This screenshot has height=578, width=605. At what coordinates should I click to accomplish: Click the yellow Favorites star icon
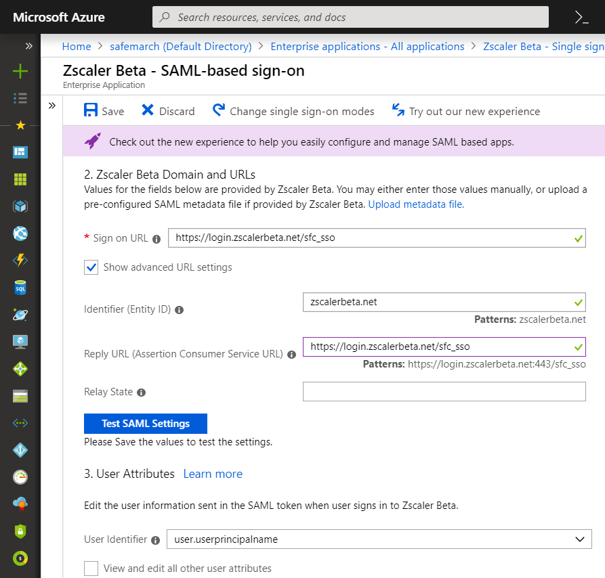pos(20,125)
